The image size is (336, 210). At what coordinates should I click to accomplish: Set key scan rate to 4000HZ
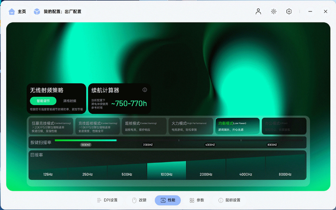[210, 144]
